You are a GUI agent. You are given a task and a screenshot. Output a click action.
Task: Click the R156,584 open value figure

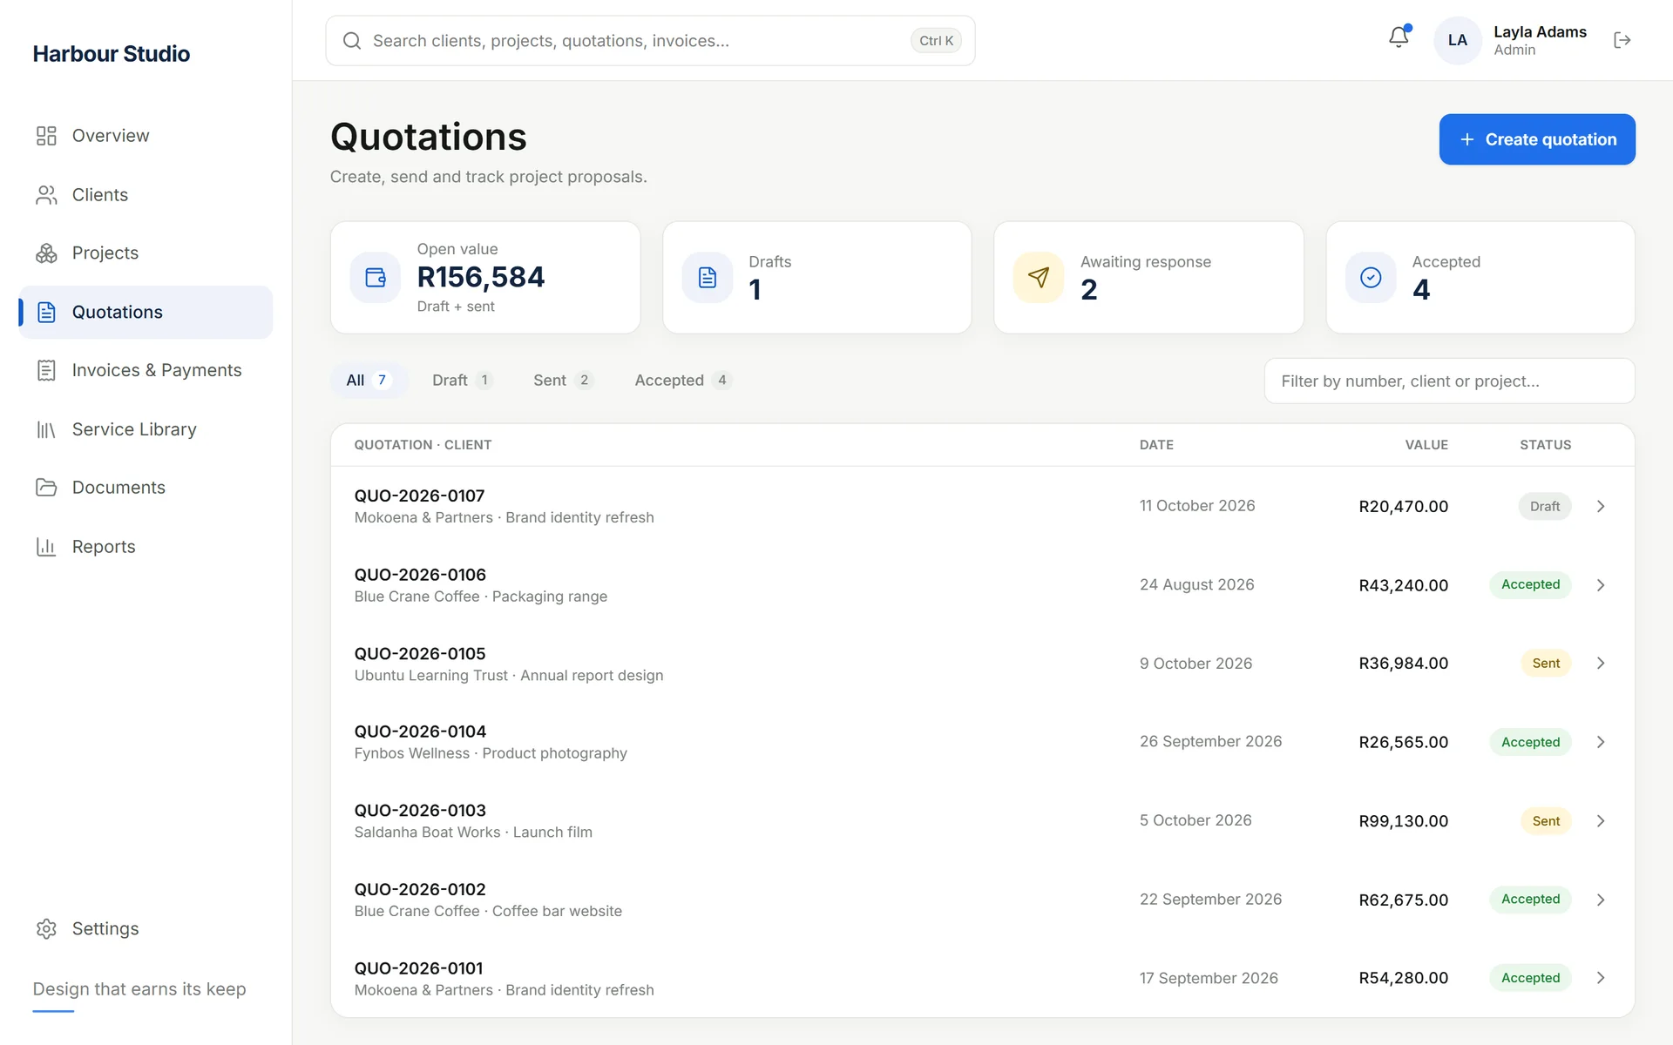pyautogui.click(x=481, y=277)
